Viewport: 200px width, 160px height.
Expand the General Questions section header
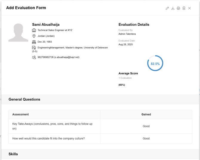click(x=24, y=99)
